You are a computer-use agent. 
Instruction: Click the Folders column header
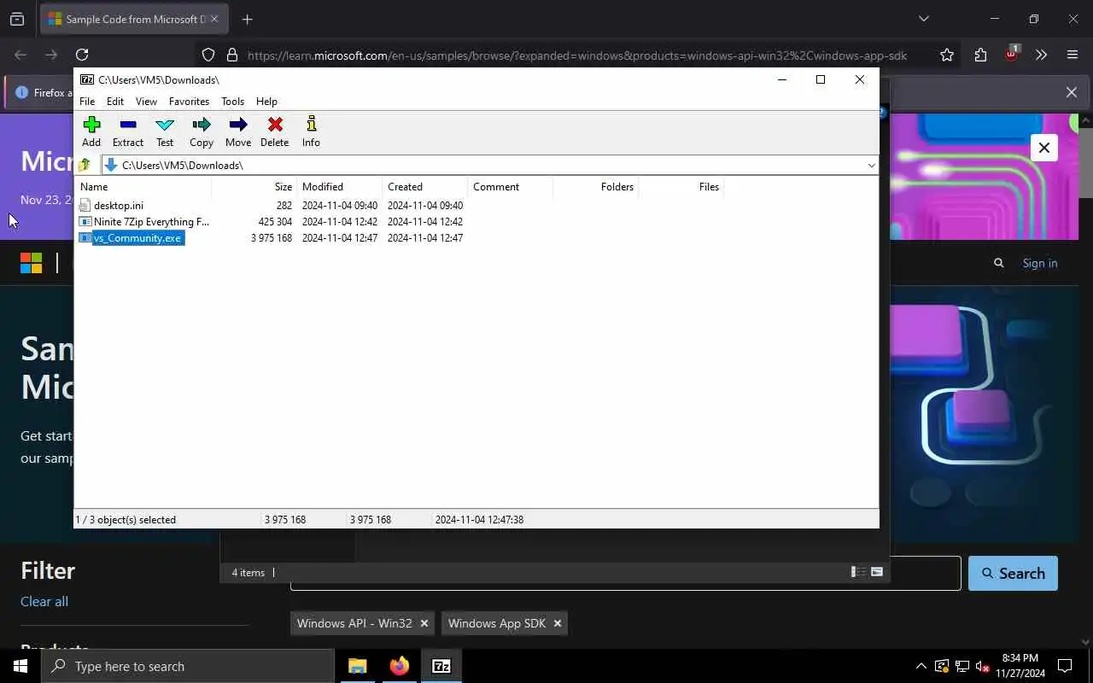595,187
